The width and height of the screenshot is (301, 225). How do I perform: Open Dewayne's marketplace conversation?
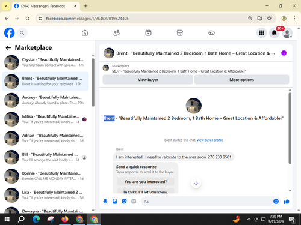coord(46,209)
